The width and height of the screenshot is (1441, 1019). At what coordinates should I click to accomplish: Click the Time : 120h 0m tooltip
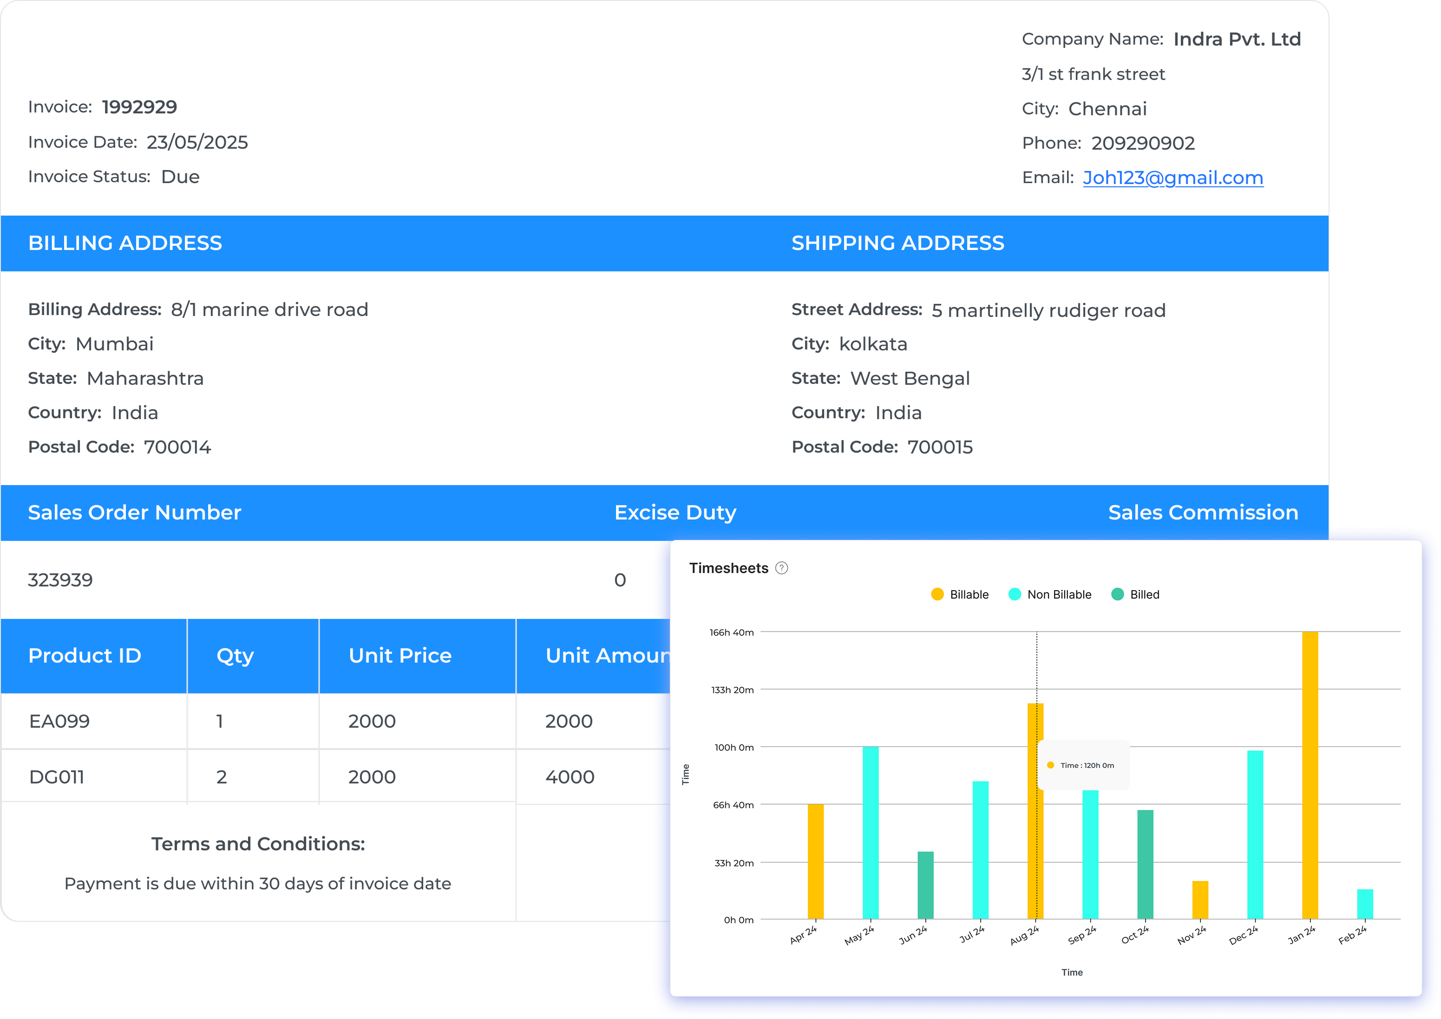click(x=1084, y=765)
